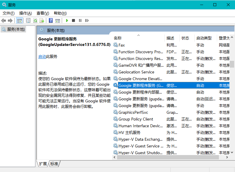Click the vertical scrollbar up arrow
This screenshot has height=172, width=235.
(x=232, y=37)
